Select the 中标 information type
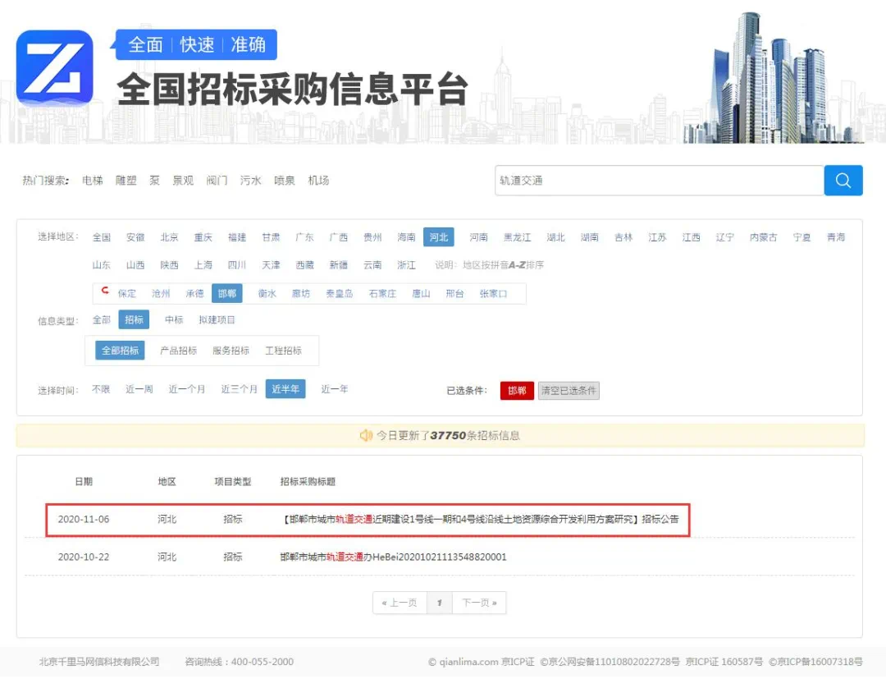The height and width of the screenshot is (679, 886). coord(174,320)
